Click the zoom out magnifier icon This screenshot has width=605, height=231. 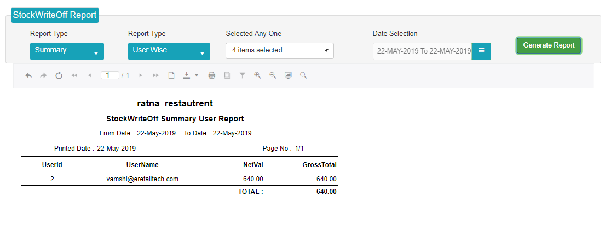[273, 75]
